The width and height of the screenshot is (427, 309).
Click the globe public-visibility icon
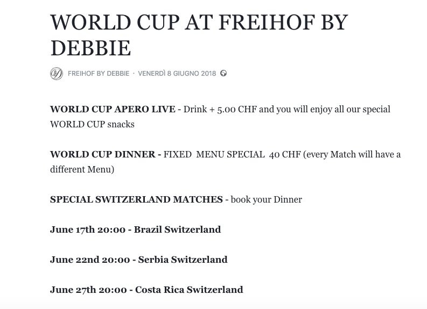(223, 74)
